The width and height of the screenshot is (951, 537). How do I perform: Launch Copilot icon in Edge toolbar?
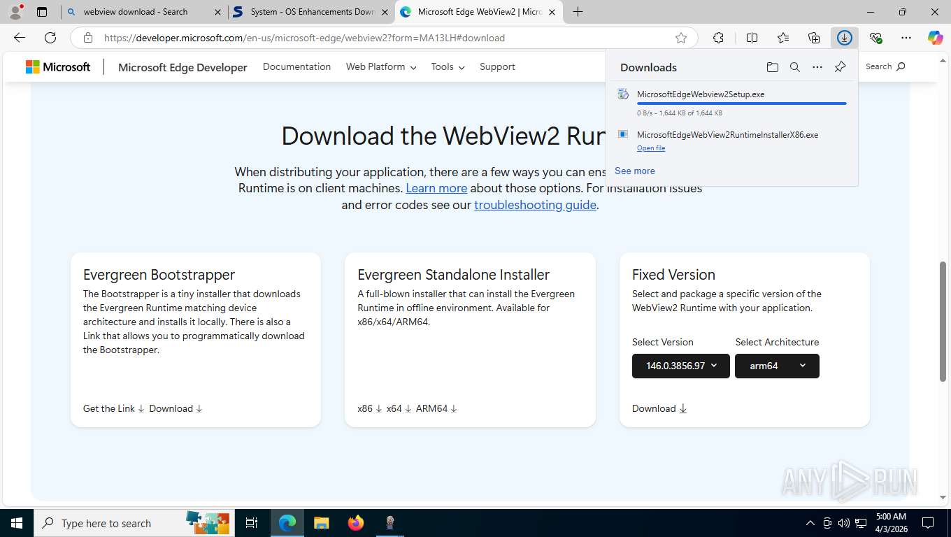[935, 38]
